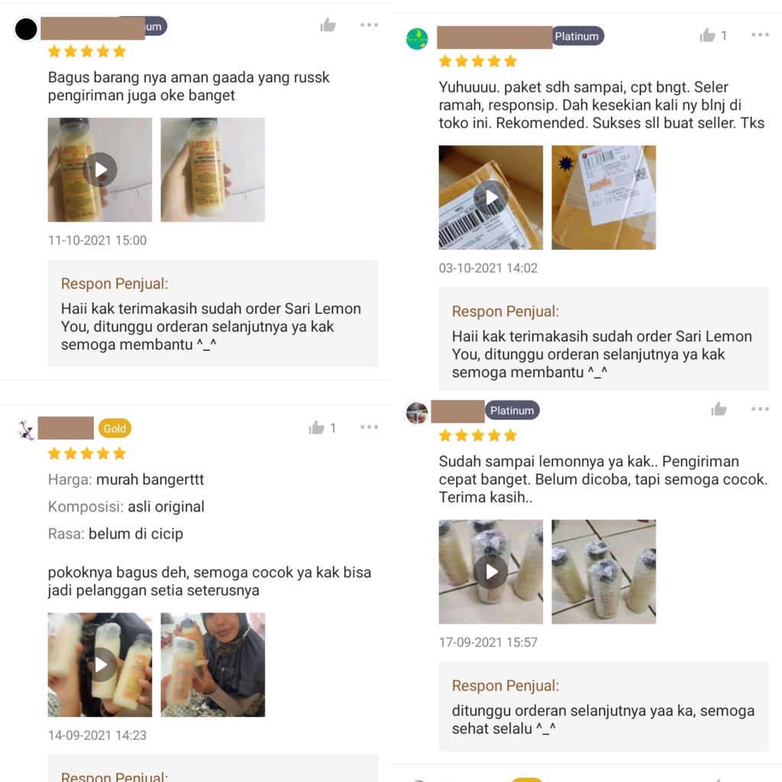Tap the Gold badge beside the reviewer's name
The height and width of the screenshot is (782, 782).
tap(115, 428)
